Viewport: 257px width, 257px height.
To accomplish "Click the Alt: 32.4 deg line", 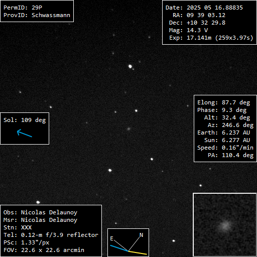I will [227, 117].
